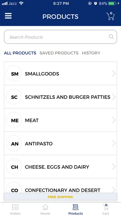Tap the Free Shipping banner
The height and width of the screenshot is (216, 121).
click(x=60, y=197)
